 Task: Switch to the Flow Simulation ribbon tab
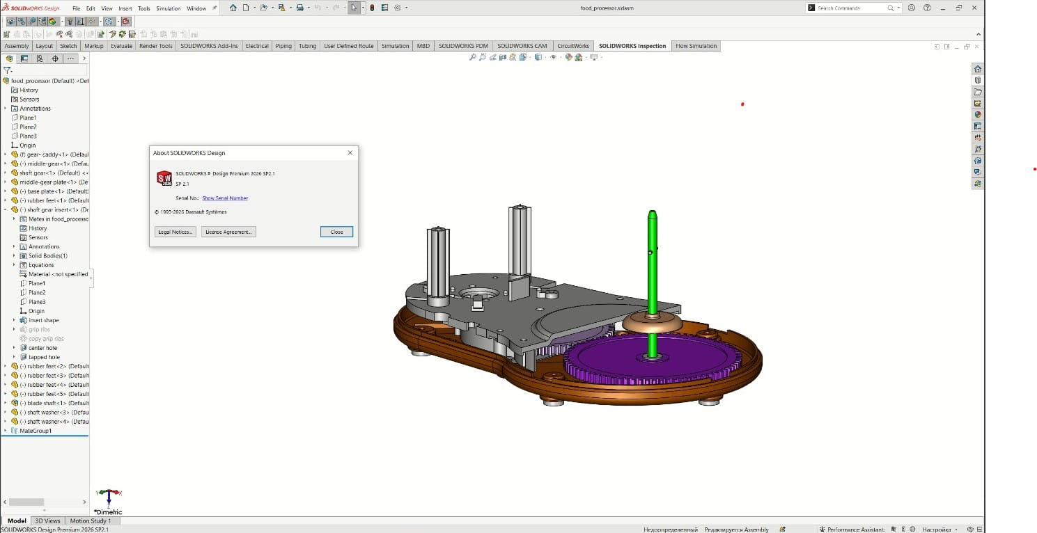(696, 46)
